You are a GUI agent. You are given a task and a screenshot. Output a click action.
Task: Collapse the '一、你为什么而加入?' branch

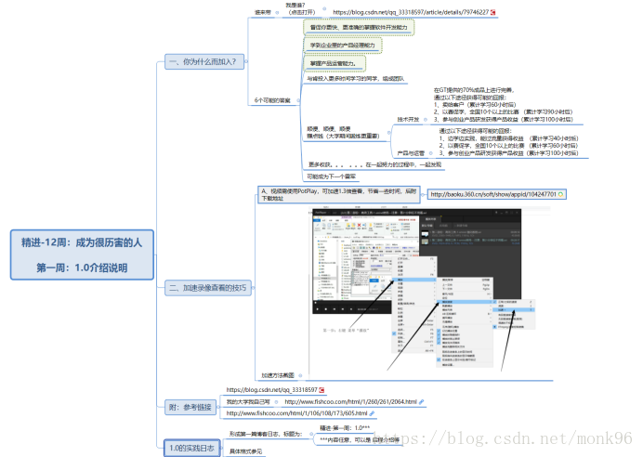point(246,61)
